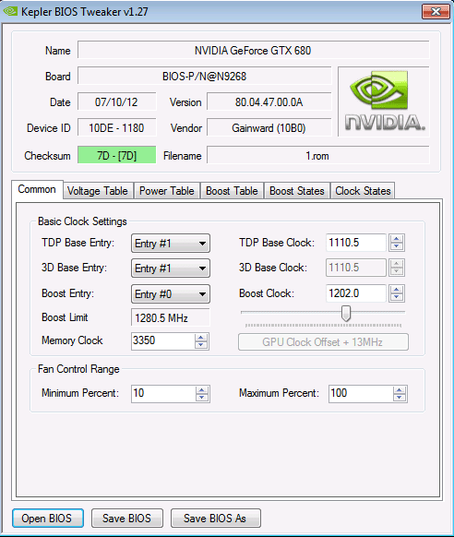Viewport: 454px width, 537px height.
Task: Click the Date field 07/10/12
Action: pos(117,102)
